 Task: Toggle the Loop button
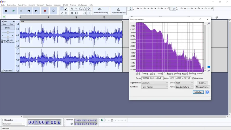54,11
